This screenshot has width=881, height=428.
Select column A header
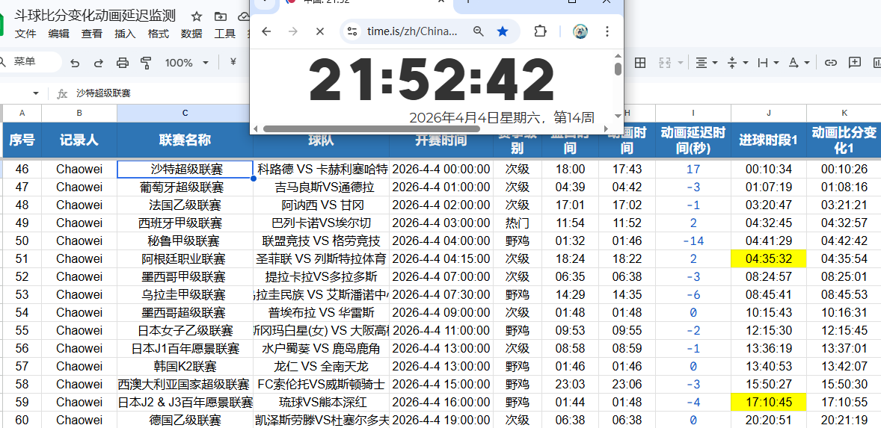pyautogui.click(x=22, y=113)
